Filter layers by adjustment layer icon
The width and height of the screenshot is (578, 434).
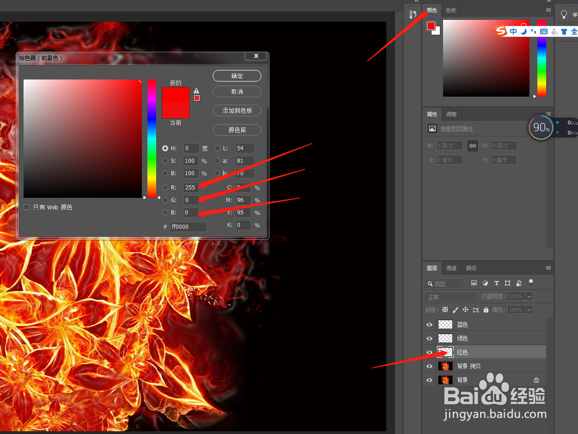[x=485, y=283]
